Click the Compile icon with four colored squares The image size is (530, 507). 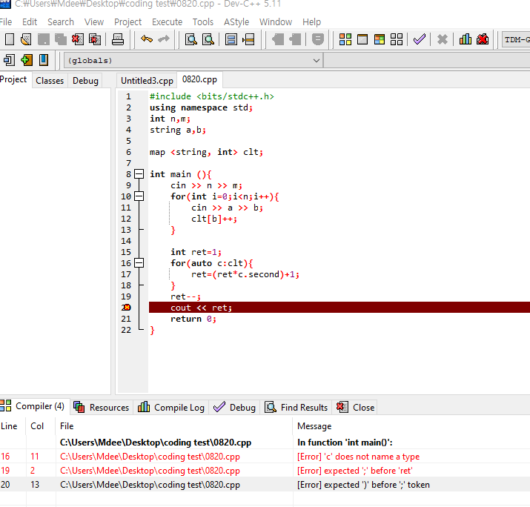345,39
